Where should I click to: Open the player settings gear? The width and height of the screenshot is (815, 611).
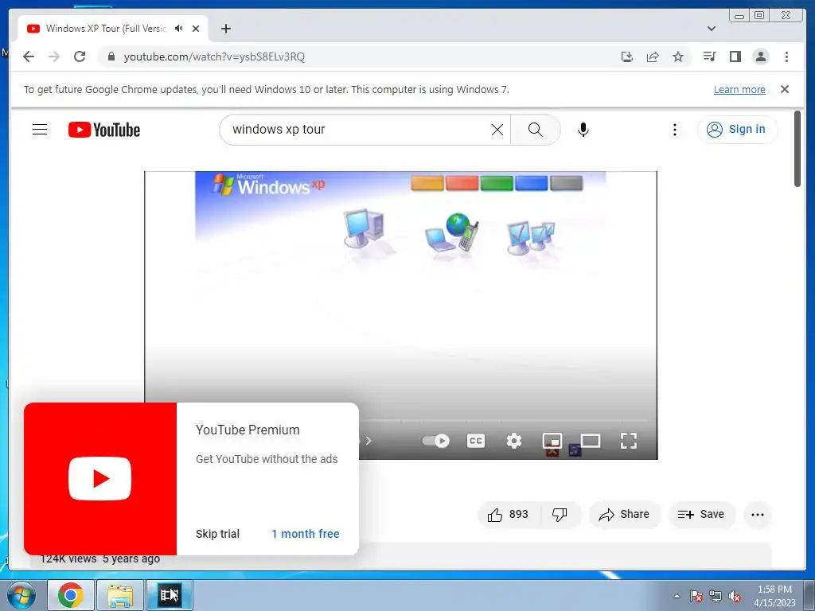514,441
